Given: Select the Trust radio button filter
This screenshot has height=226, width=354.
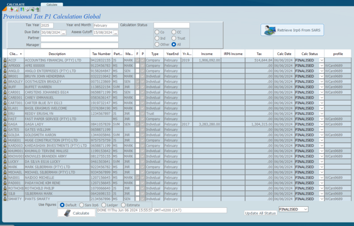Looking at the screenshot, I should coord(173,38).
